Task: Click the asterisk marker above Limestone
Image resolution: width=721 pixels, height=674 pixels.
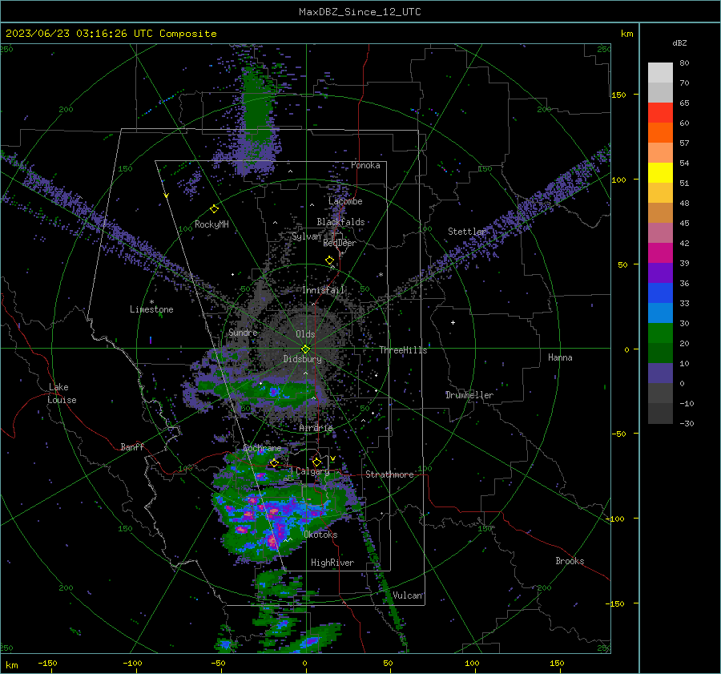Action: point(151,302)
